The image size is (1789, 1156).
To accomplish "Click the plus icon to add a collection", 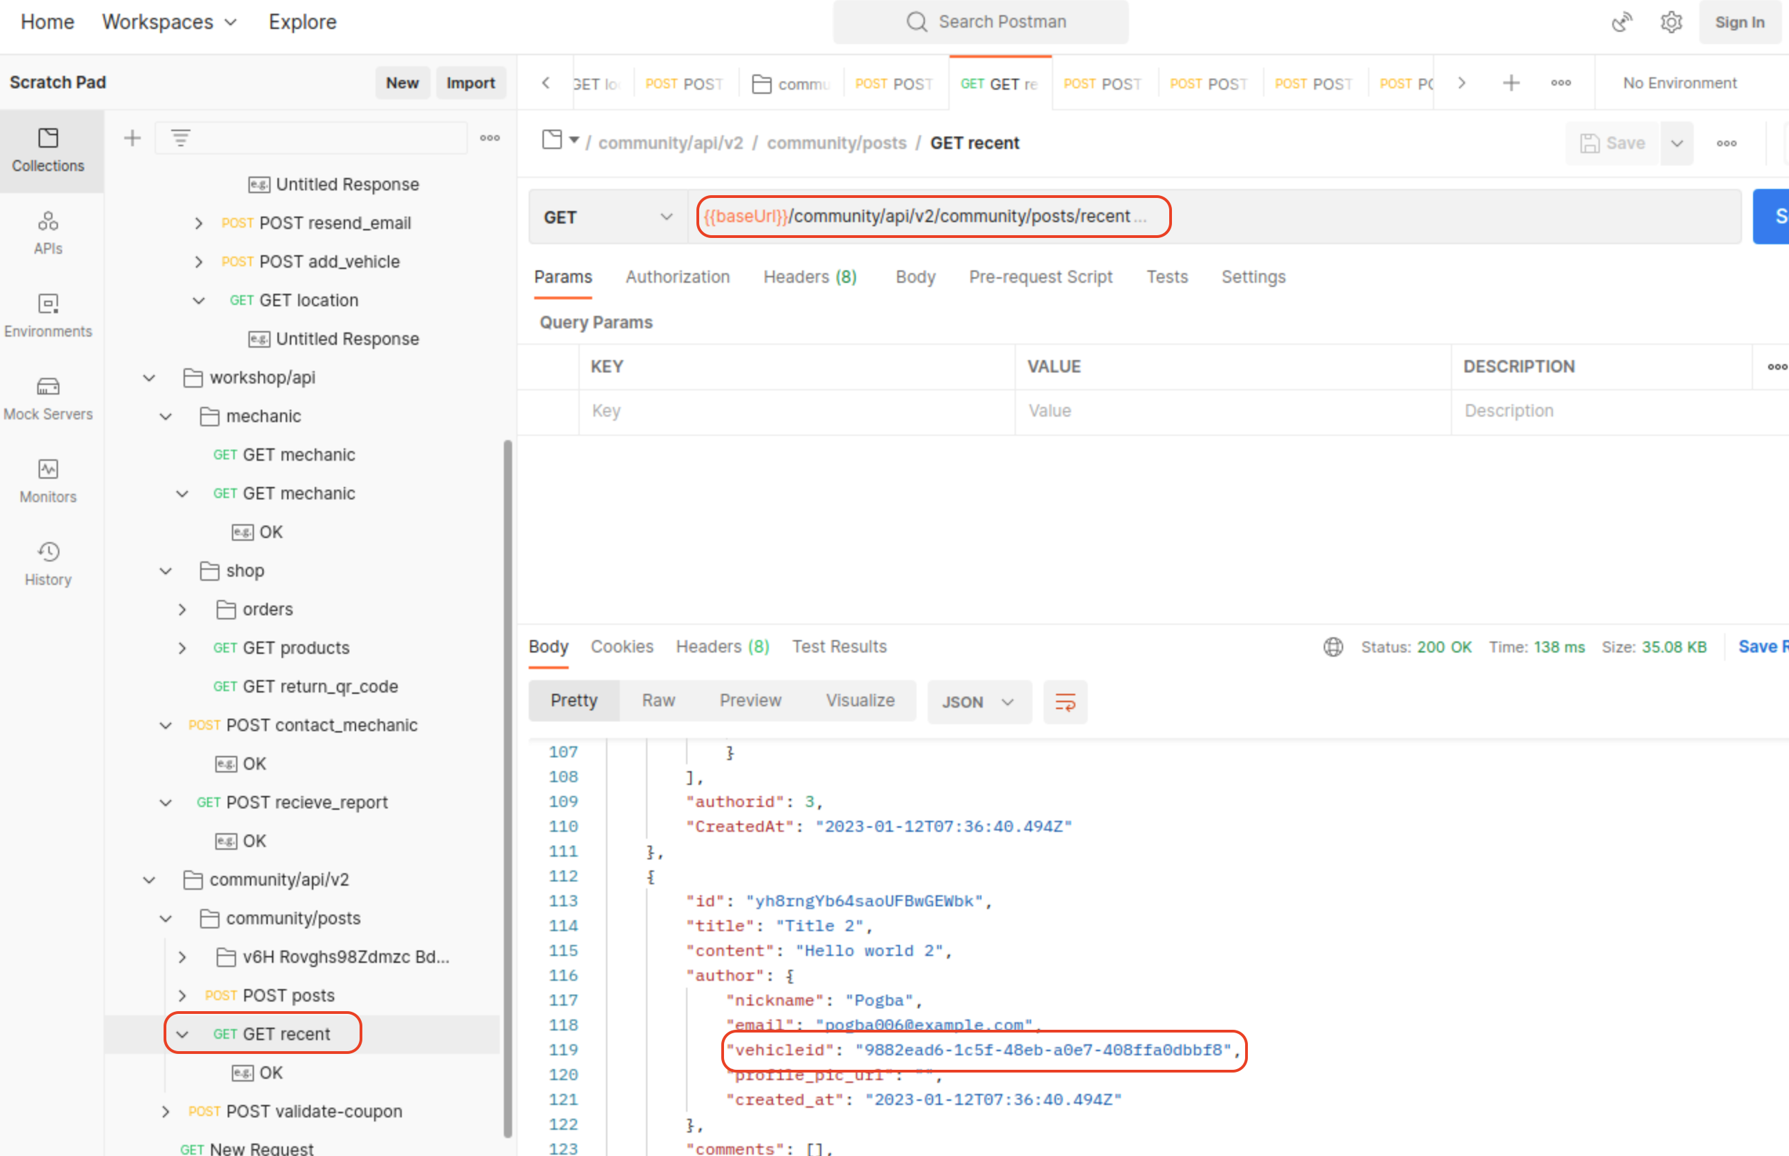I will [x=133, y=138].
